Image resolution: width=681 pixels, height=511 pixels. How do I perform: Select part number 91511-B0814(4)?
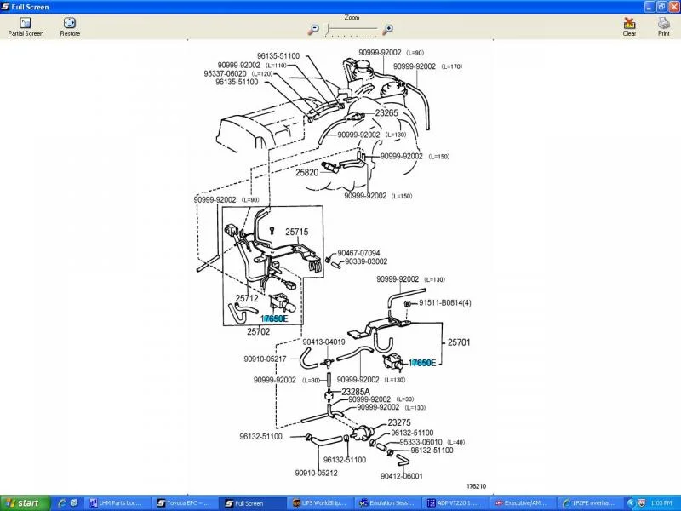[444, 303]
